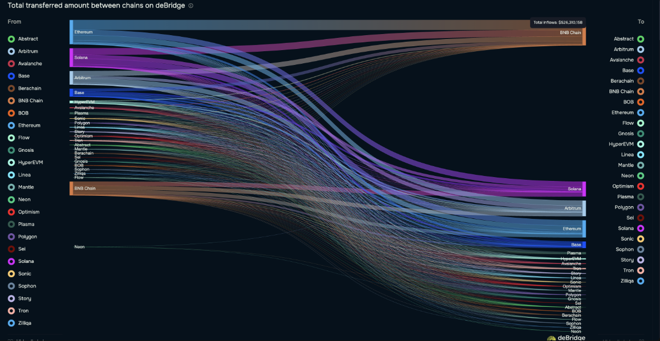Click the BNB Chain source node bar
The width and height of the screenshot is (660, 341).
click(72, 188)
